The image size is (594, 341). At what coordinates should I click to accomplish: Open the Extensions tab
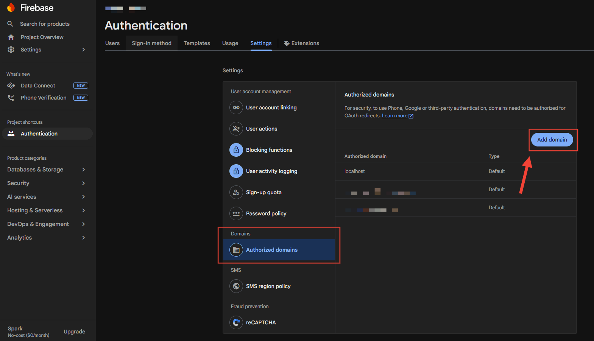(302, 43)
